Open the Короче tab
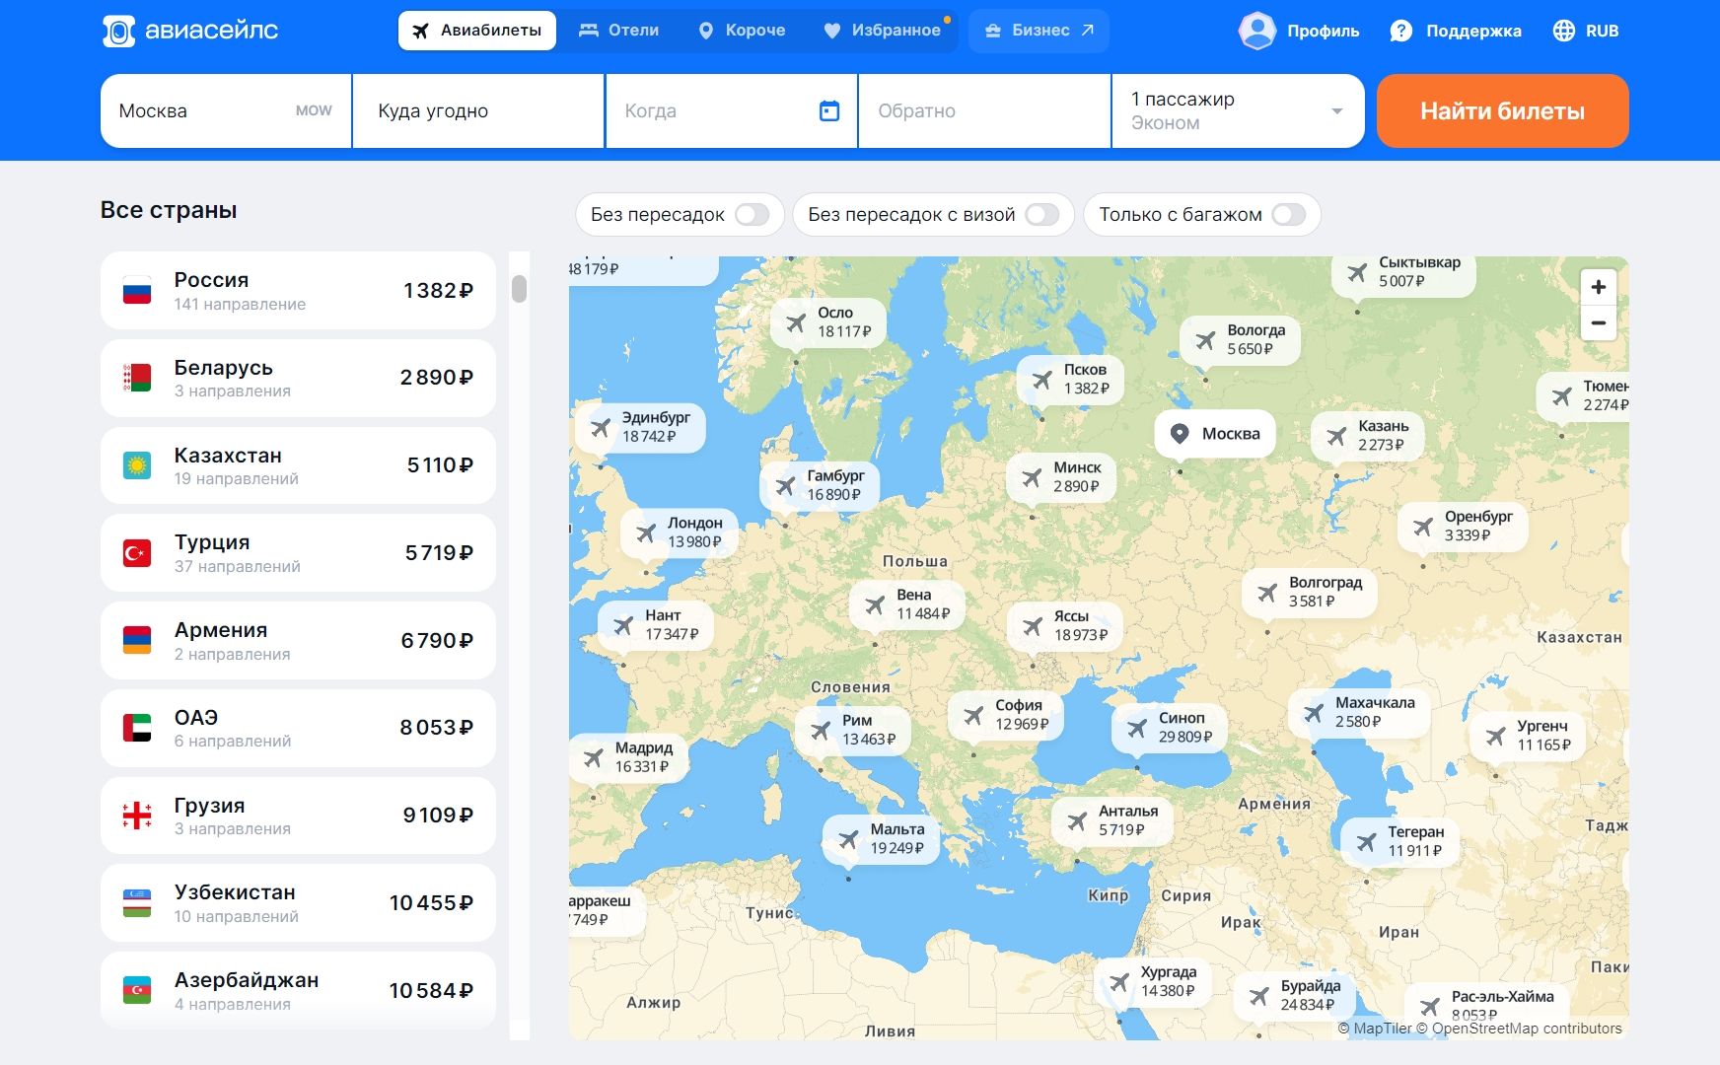 (x=742, y=31)
